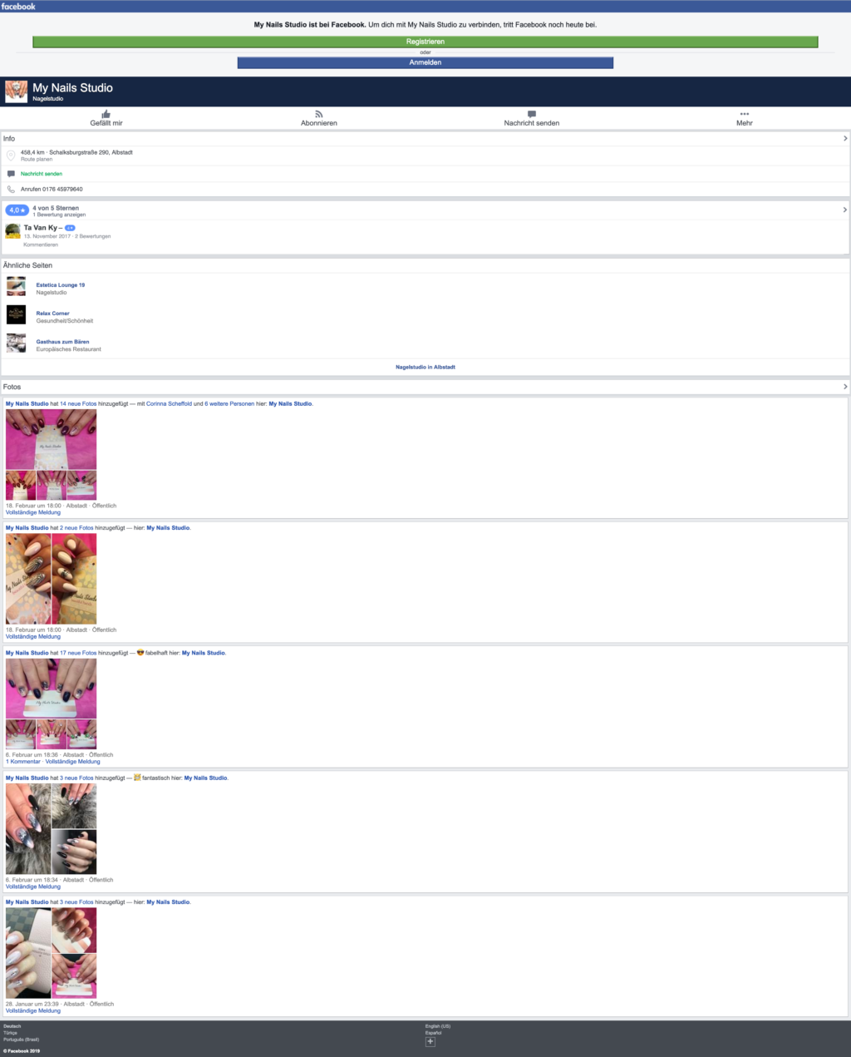851x1057 pixels.
Task: Click the phone icon next to Anrufen
Action: tap(11, 190)
